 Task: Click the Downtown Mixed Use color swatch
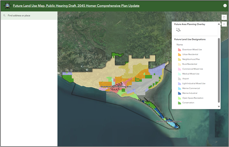179,50
